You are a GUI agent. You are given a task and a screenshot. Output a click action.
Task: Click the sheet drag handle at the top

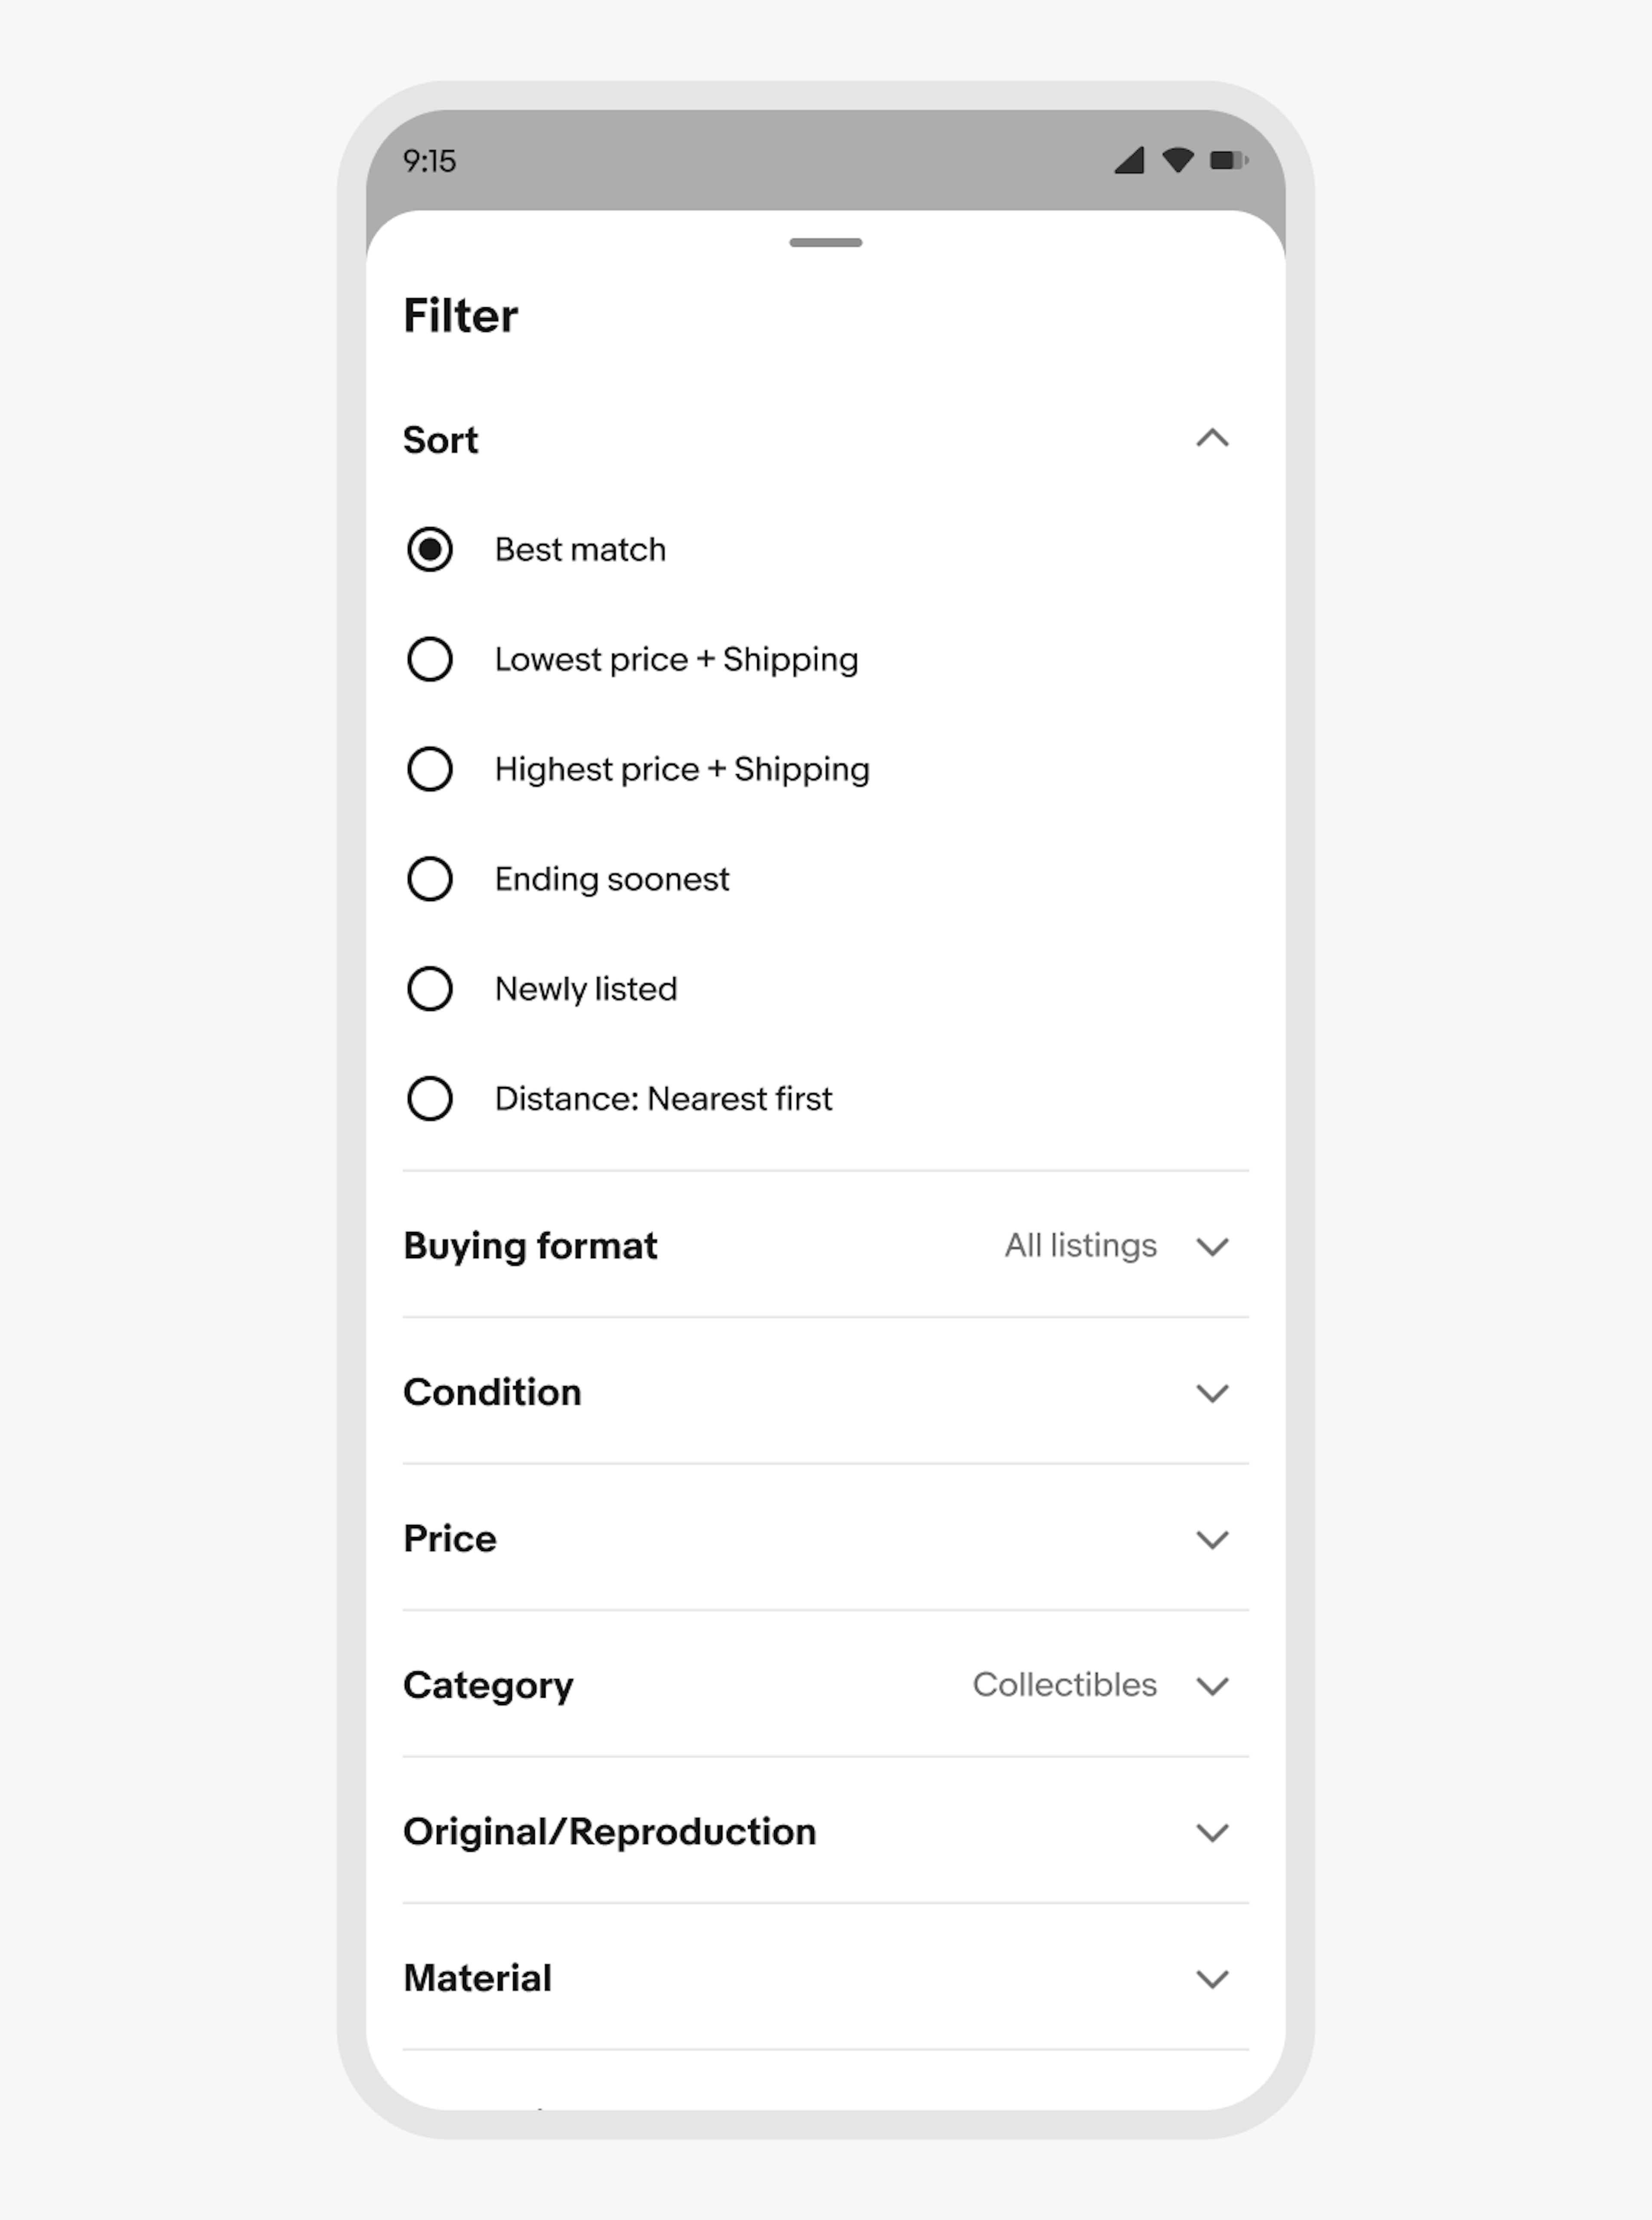coord(826,242)
